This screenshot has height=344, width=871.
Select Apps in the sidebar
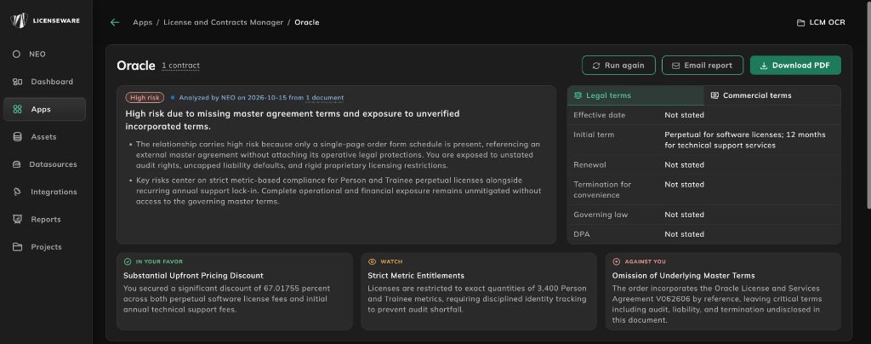coord(44,110)
